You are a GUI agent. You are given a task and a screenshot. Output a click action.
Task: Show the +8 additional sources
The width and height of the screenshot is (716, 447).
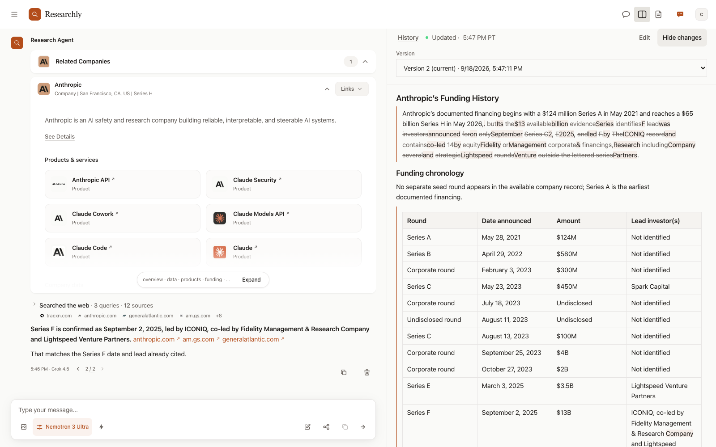(x=219, y=316)
